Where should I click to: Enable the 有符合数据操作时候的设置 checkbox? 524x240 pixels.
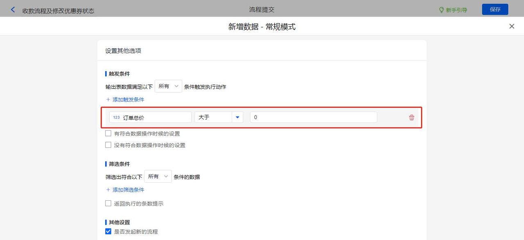[108, 133]
